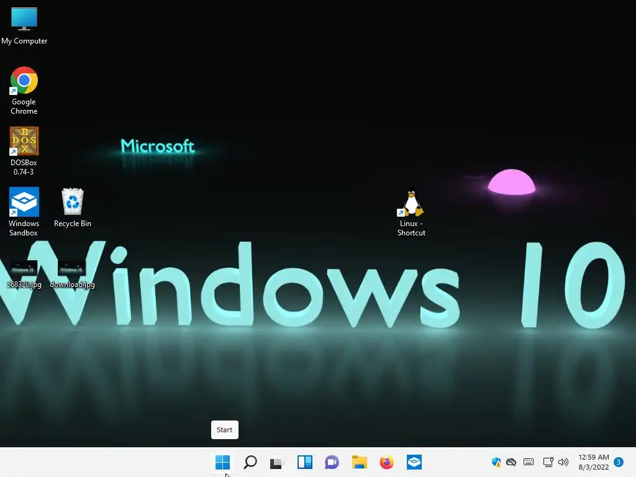Open the clock showing 12:59 AM
This screenshot has width=636, height=477.
(x=593, y=462)
